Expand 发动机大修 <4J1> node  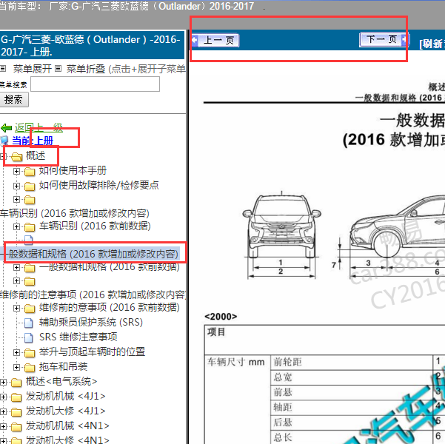[3, 411]
